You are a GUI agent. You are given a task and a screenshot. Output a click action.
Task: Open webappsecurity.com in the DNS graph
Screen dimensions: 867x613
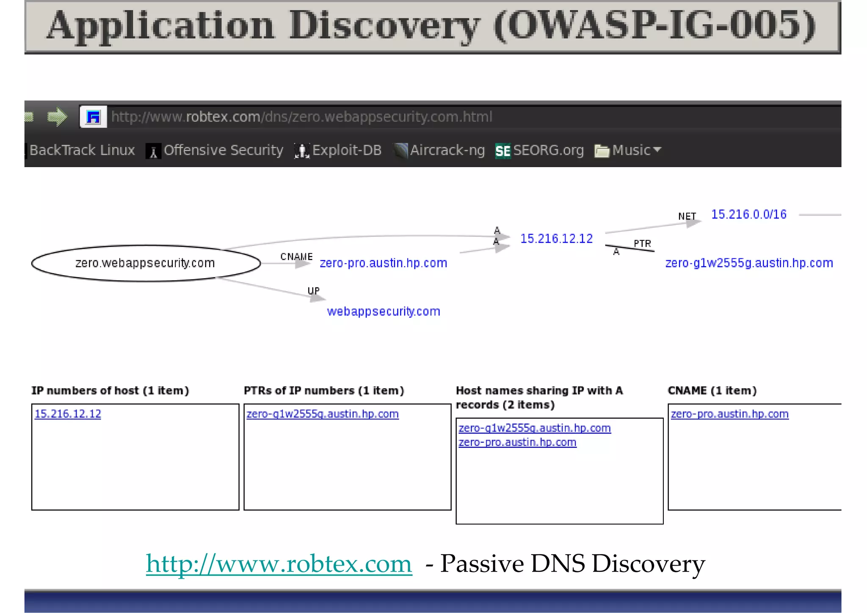point(384,312)
